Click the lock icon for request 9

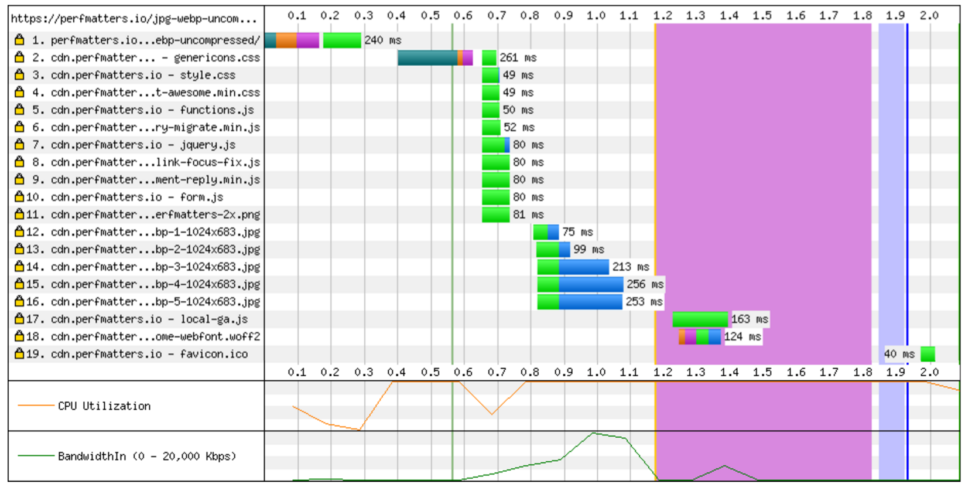coord(19,179)
